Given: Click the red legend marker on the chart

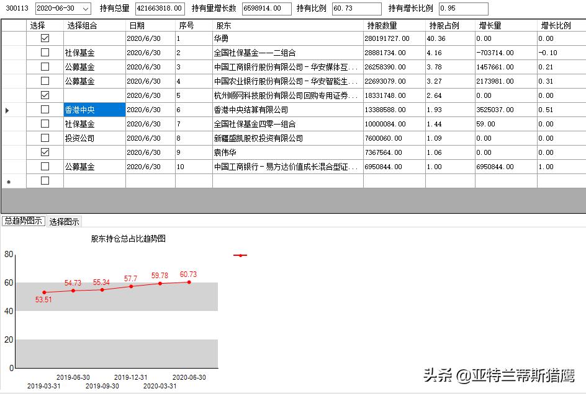Looking at the screenshot, I should point(240,255).
